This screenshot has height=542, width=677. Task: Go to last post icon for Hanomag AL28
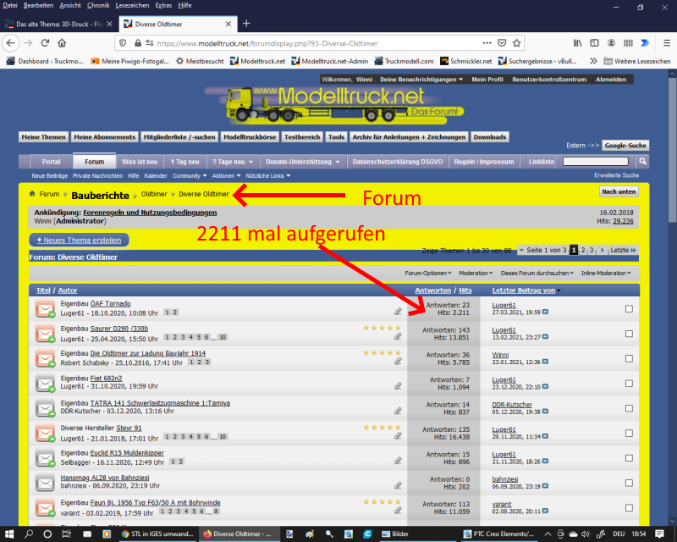(x=545, y=486)
